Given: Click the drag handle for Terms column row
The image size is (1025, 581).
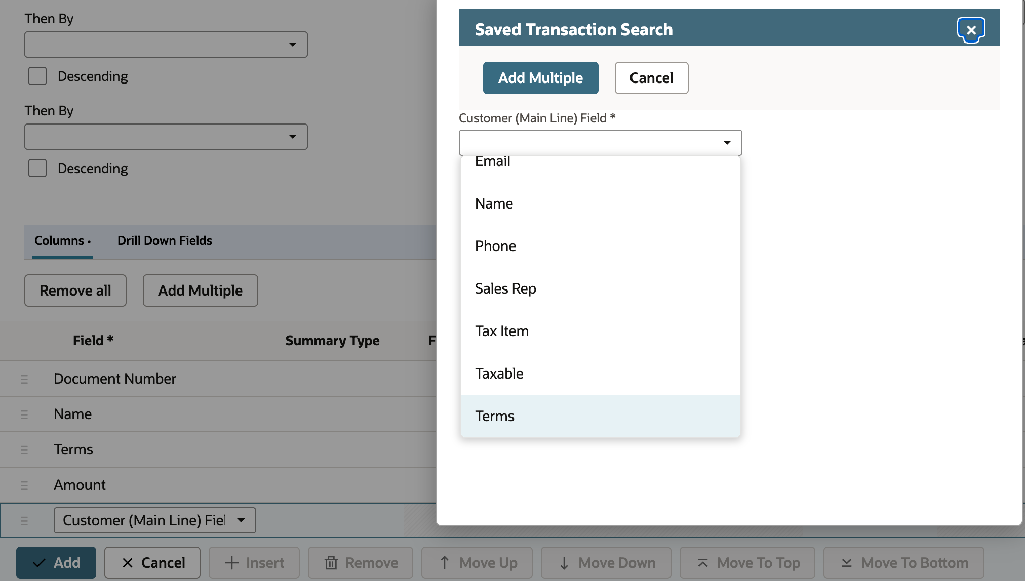Looking at the screenshot, I should [24, 450].
